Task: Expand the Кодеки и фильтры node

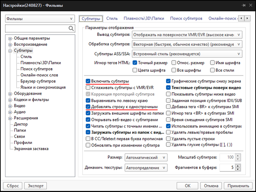Action: [10, 100]
